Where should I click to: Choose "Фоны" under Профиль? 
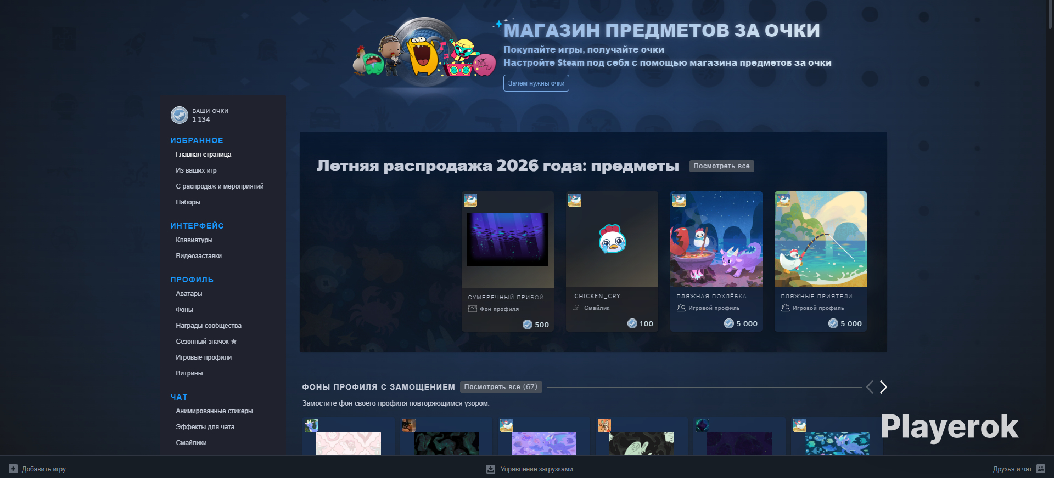point(184,310)
